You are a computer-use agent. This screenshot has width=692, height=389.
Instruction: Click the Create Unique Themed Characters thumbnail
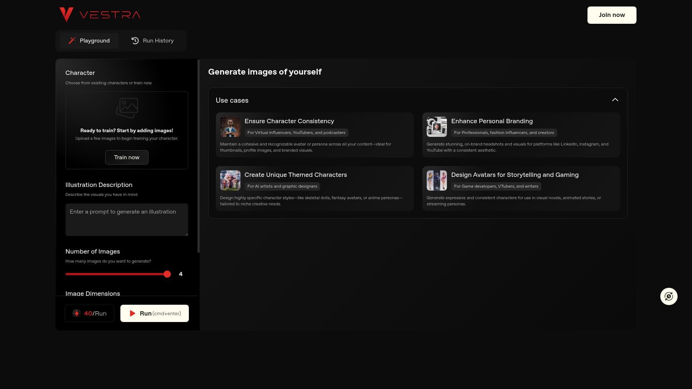[230, 180]
